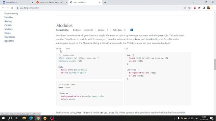Open the pink extension icon
The image size is (216, 121).
[195, 8]
